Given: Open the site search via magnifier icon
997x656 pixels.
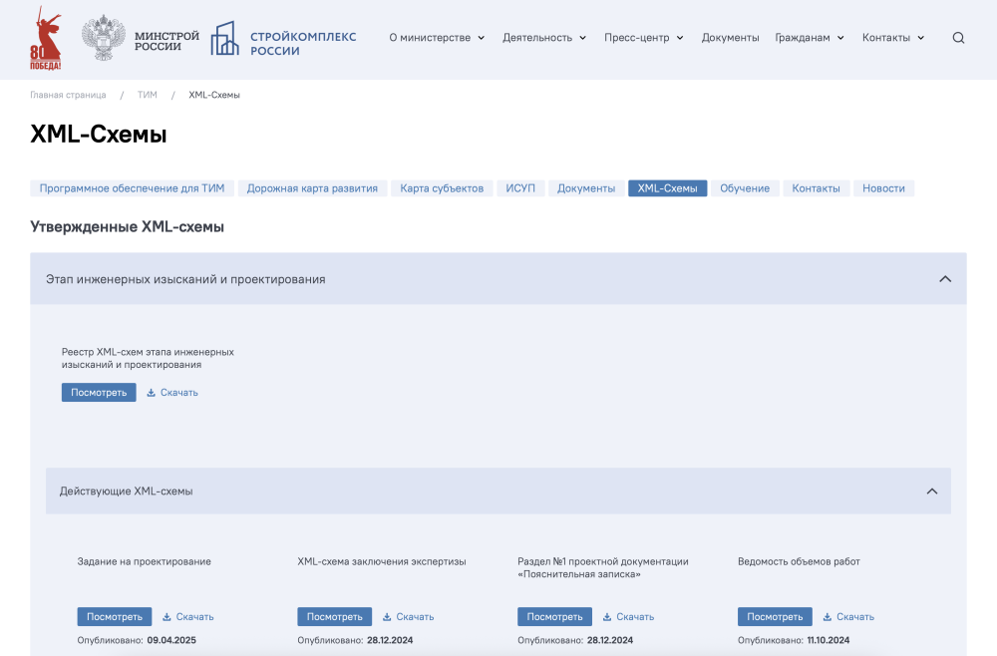Looking at the screenshot, I should 958,37.
